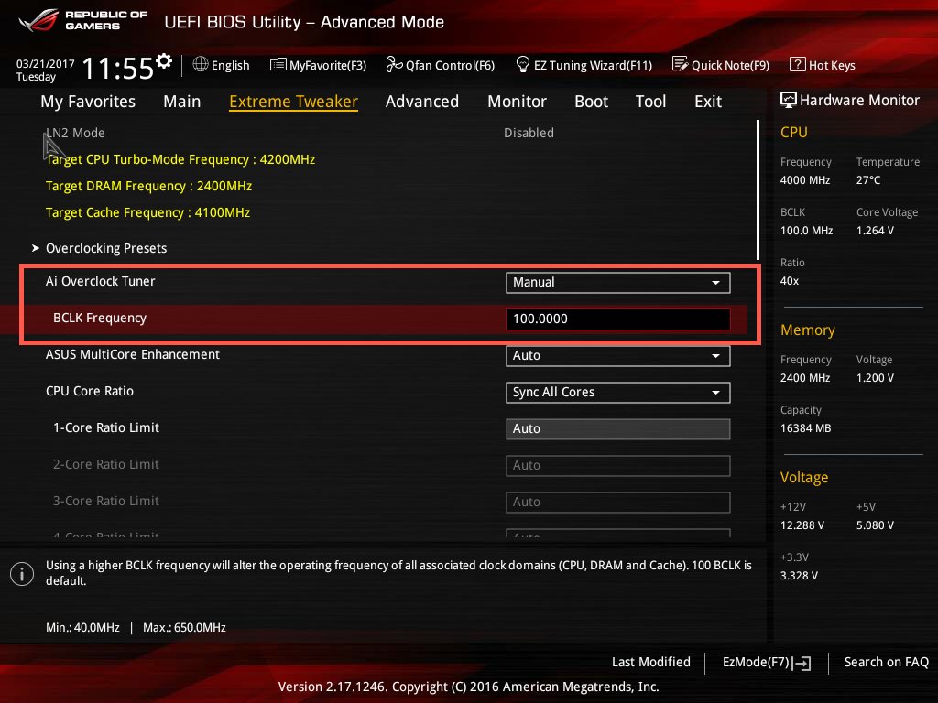Viewport: 938px width, 703px height.
Task: Select the Extreme Tweaker tab
Action: tap(294, 102)
